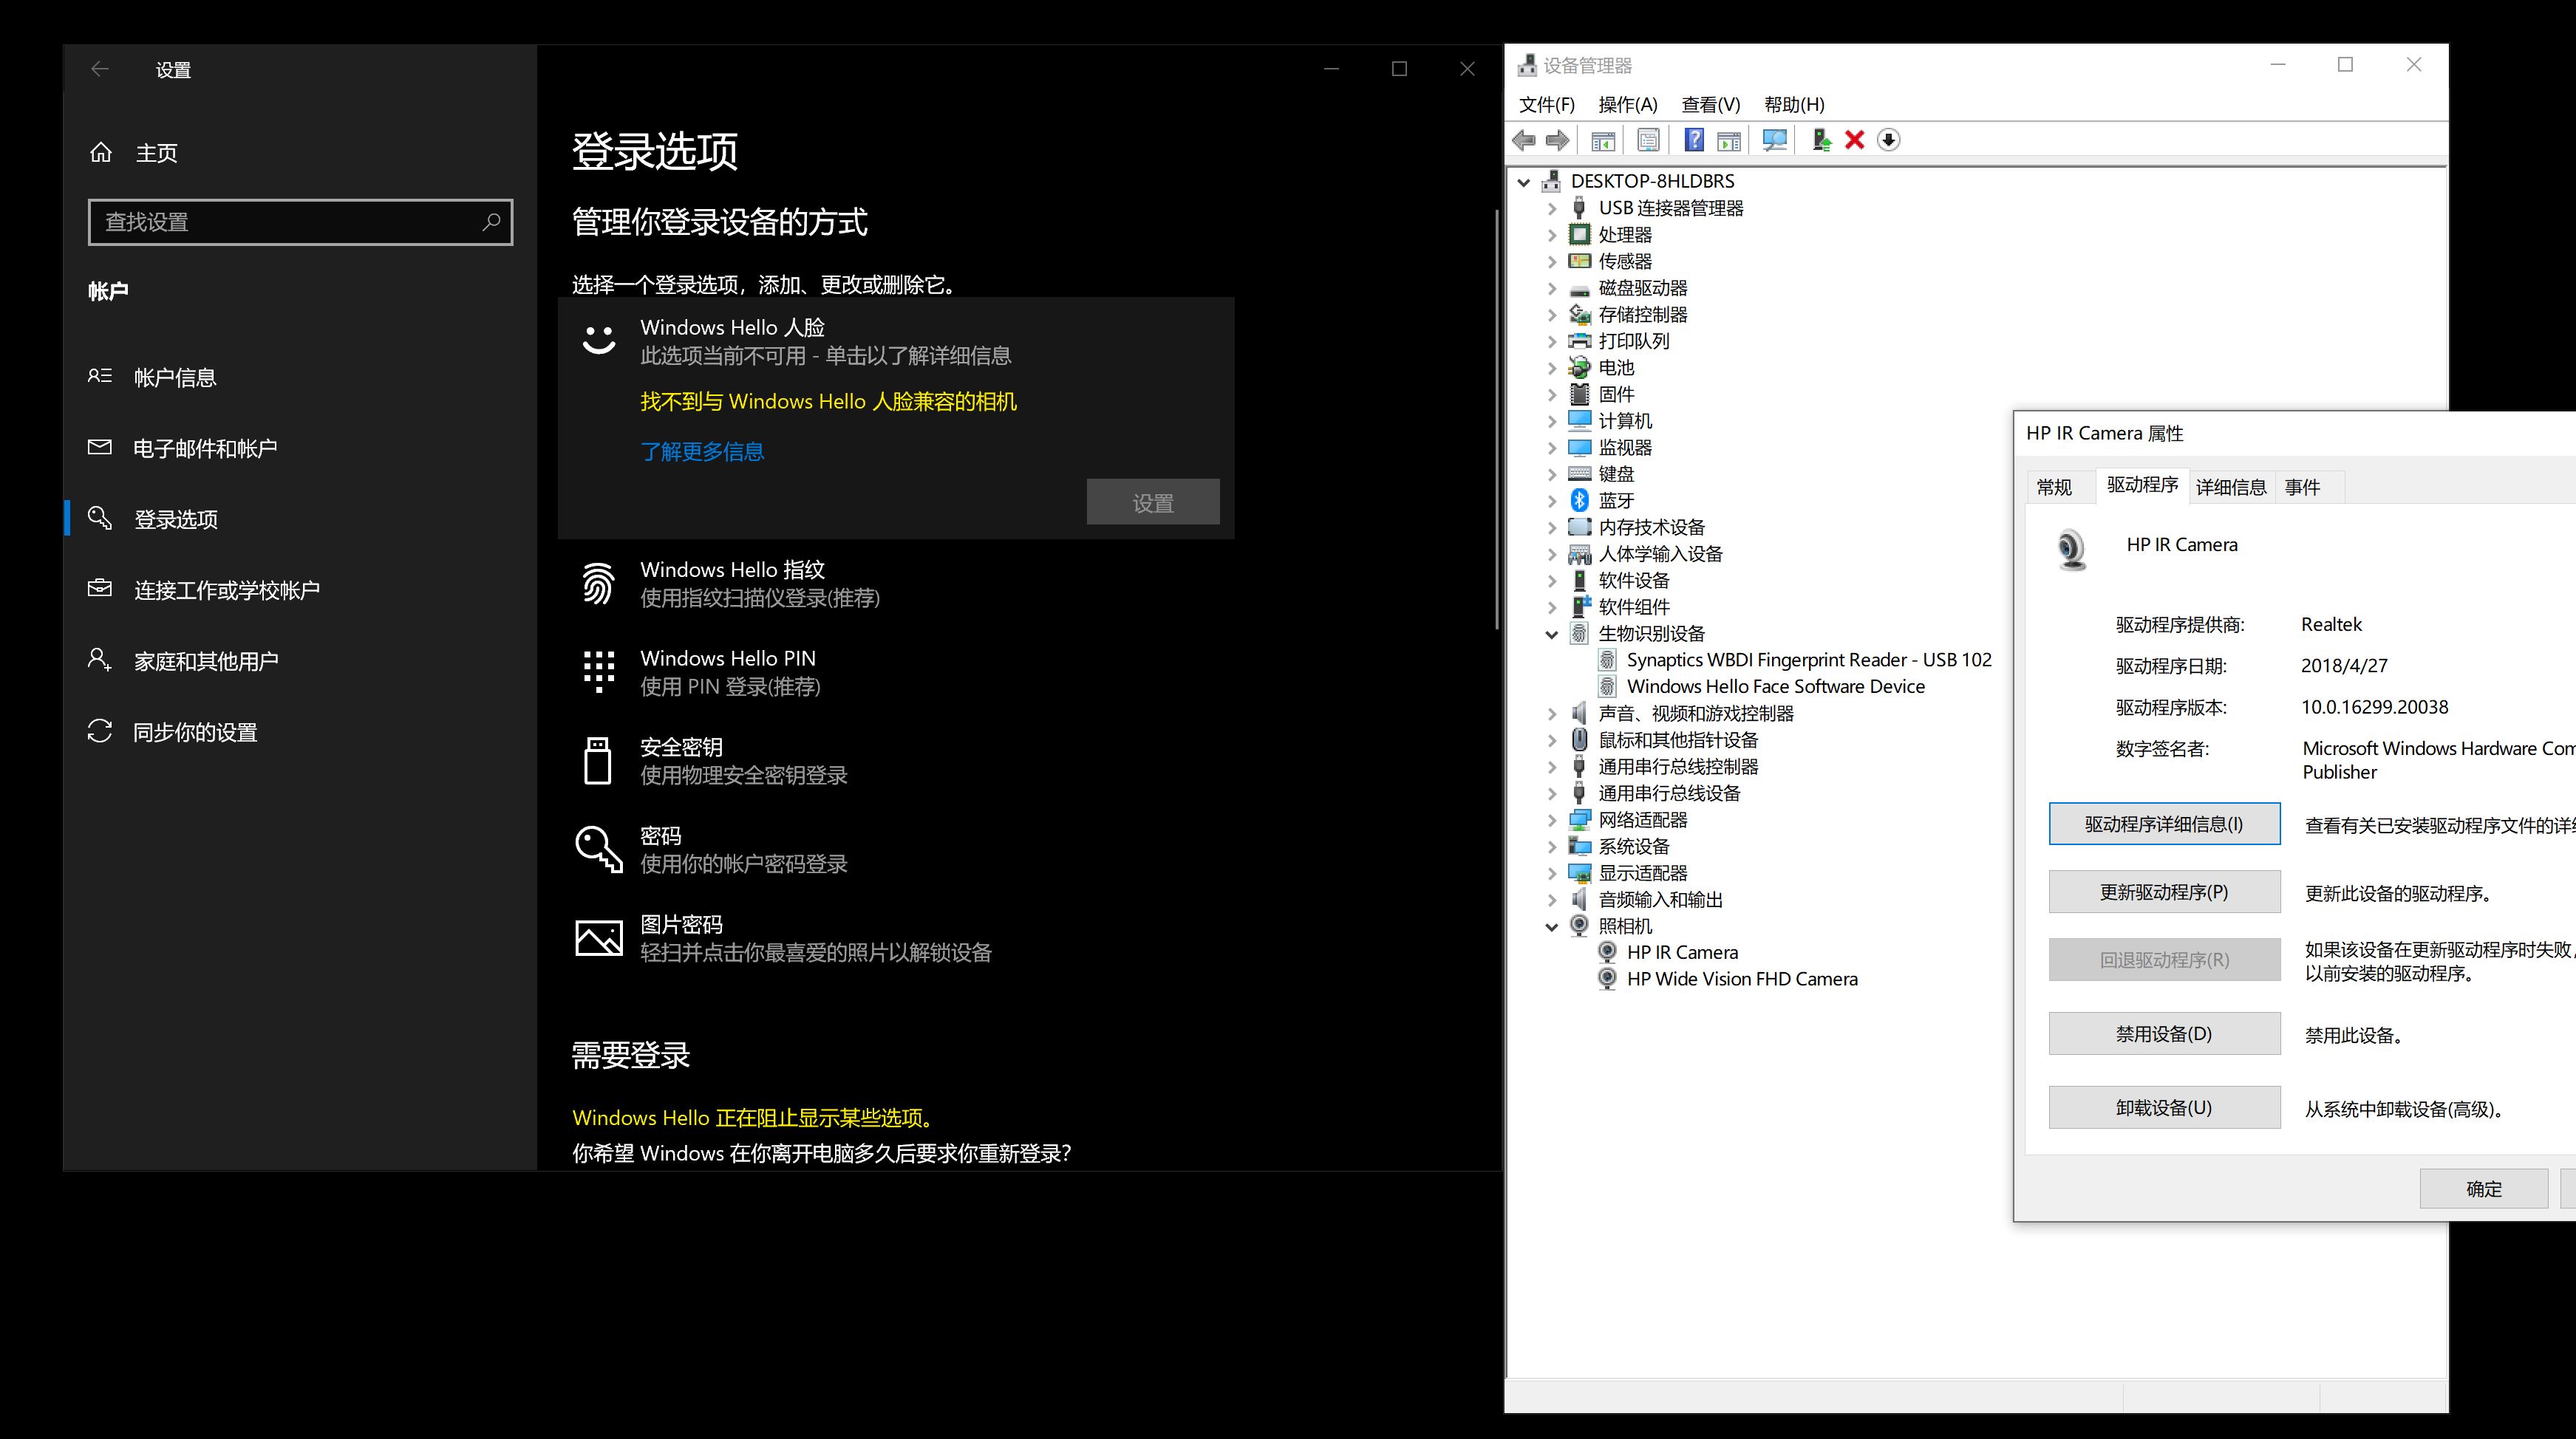The height and width of the screenshot is (1439, 2576).
Task: Select the 登录选项 sidebar entry
Action: tap(300, 518)
